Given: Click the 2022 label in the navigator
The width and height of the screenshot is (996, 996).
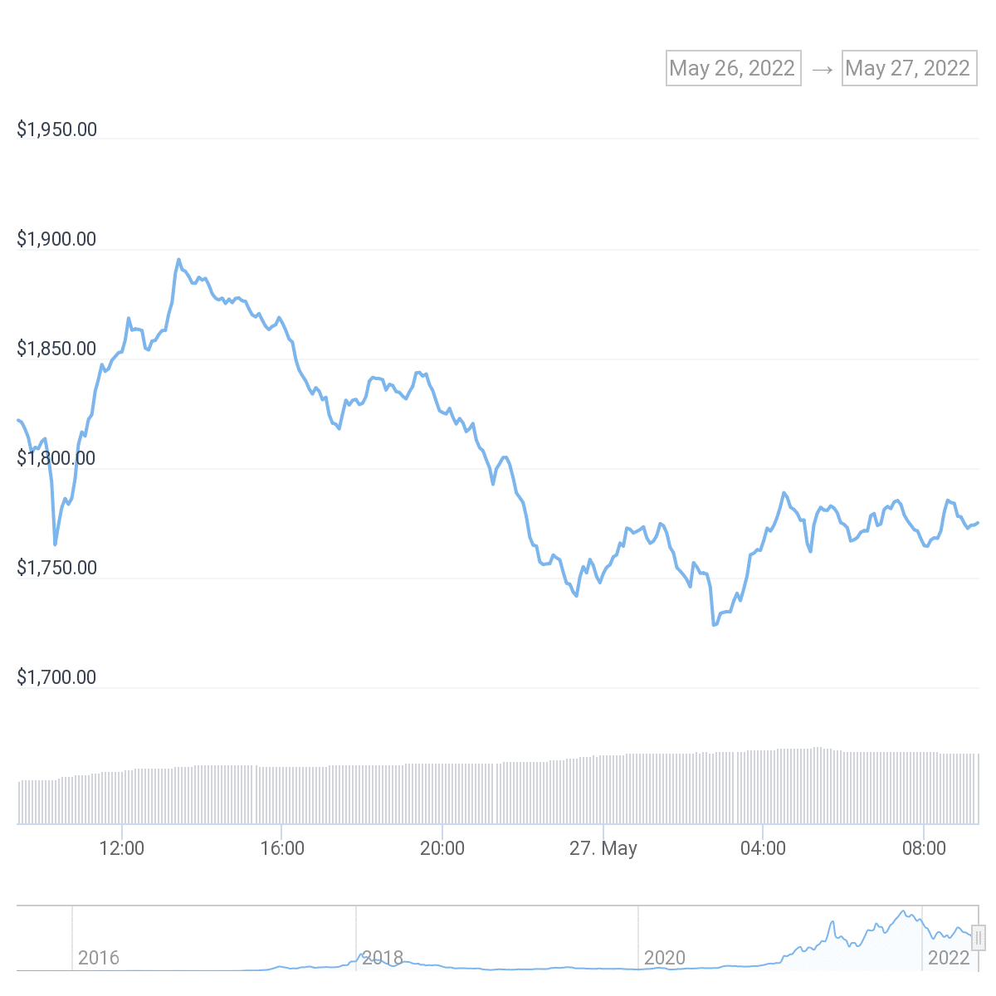Looking at the screenshot, I should [949, 958].
